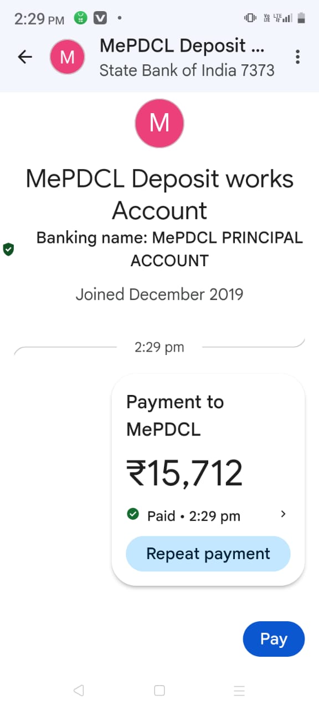
Task: Tap the vibrate mode status icon
Action: point(250,18)
